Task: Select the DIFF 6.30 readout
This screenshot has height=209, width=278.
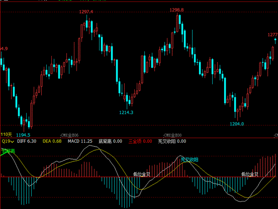Action: pos(27,141)
